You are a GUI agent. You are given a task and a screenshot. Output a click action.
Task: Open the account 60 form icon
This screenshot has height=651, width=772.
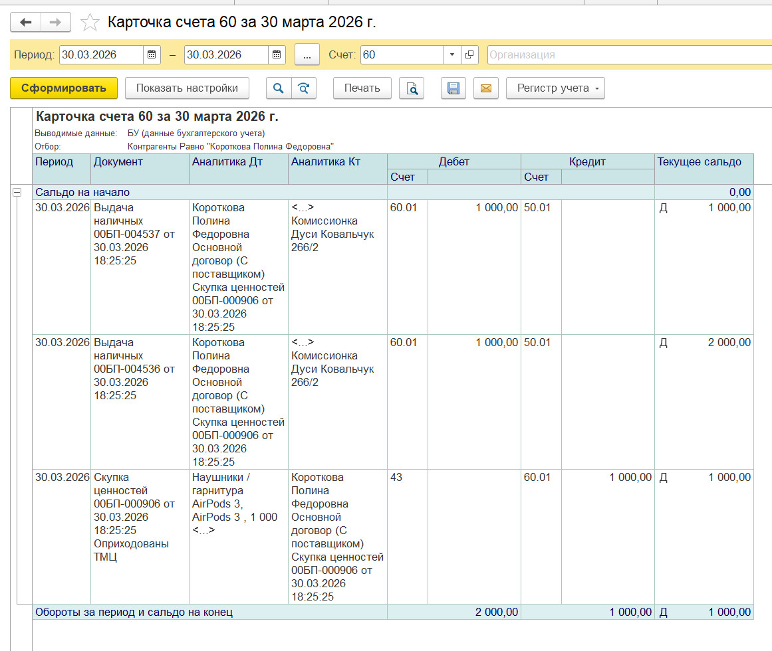[469, 55]
